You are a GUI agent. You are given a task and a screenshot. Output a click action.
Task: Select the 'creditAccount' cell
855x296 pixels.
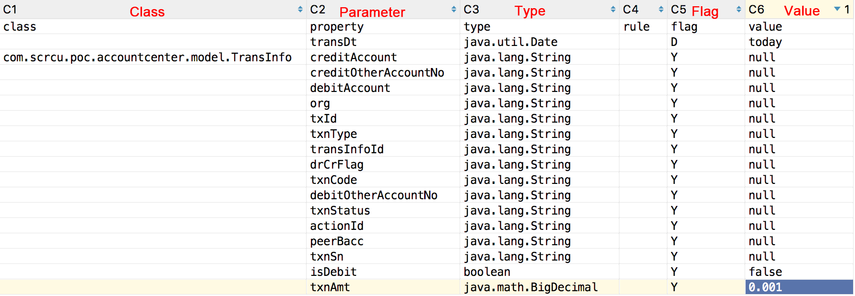[x=383, y=57]
